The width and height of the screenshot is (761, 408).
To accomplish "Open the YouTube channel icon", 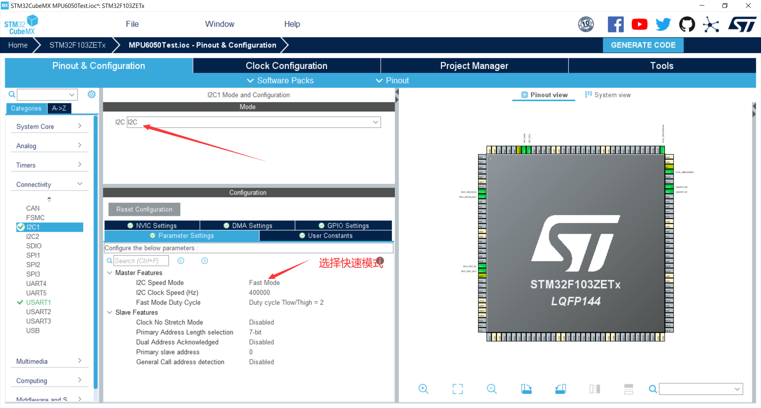I will coord(639,24).
